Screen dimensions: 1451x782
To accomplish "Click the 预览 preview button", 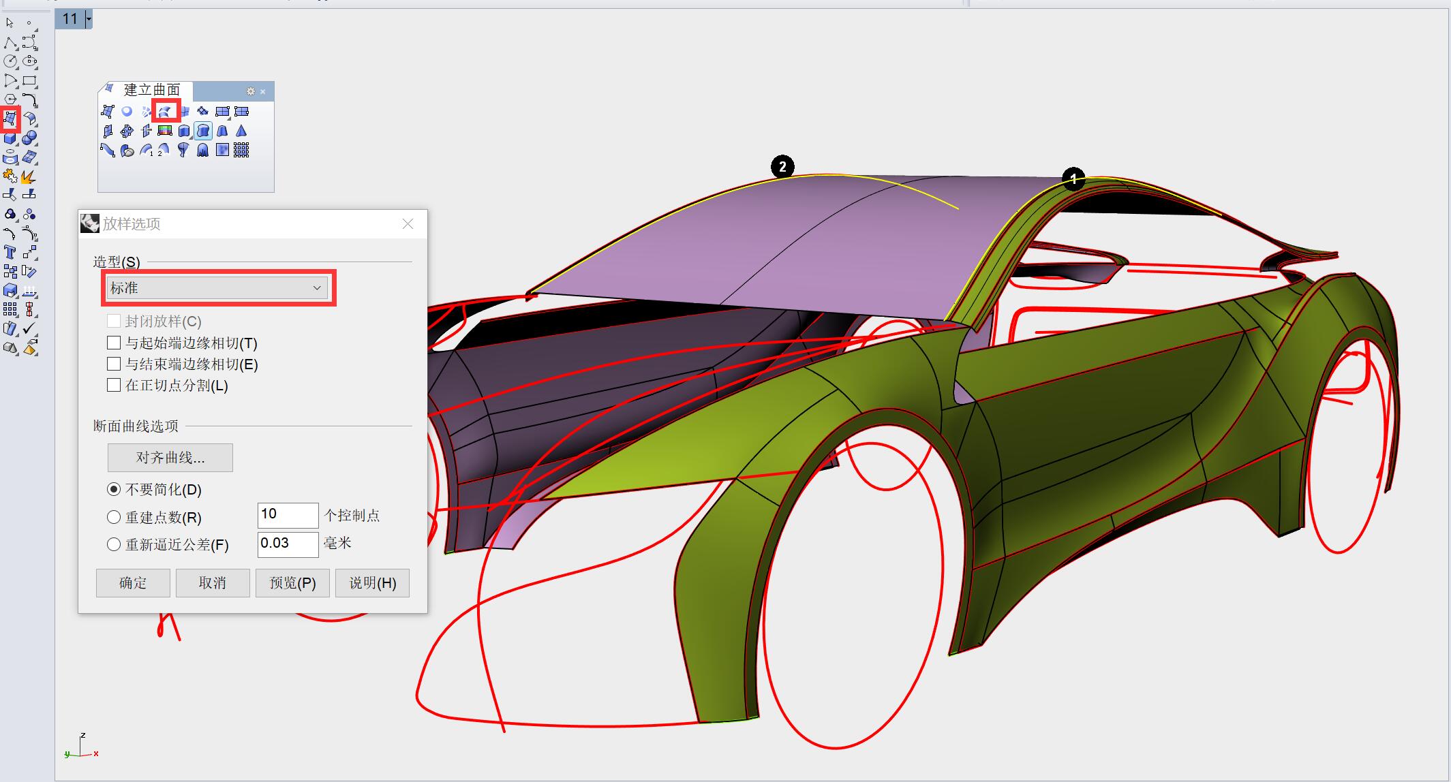I will point(292,583).
